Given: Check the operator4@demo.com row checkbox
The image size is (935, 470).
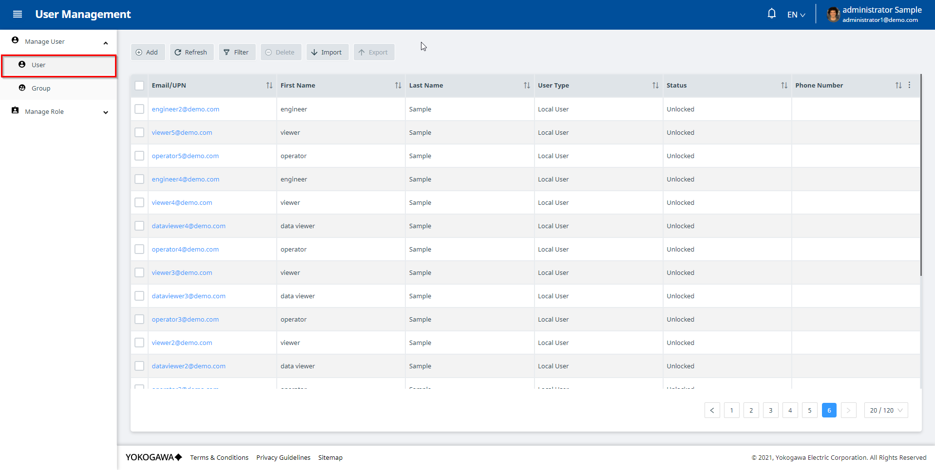Looking at the screenshot, I should click(139, 249).
